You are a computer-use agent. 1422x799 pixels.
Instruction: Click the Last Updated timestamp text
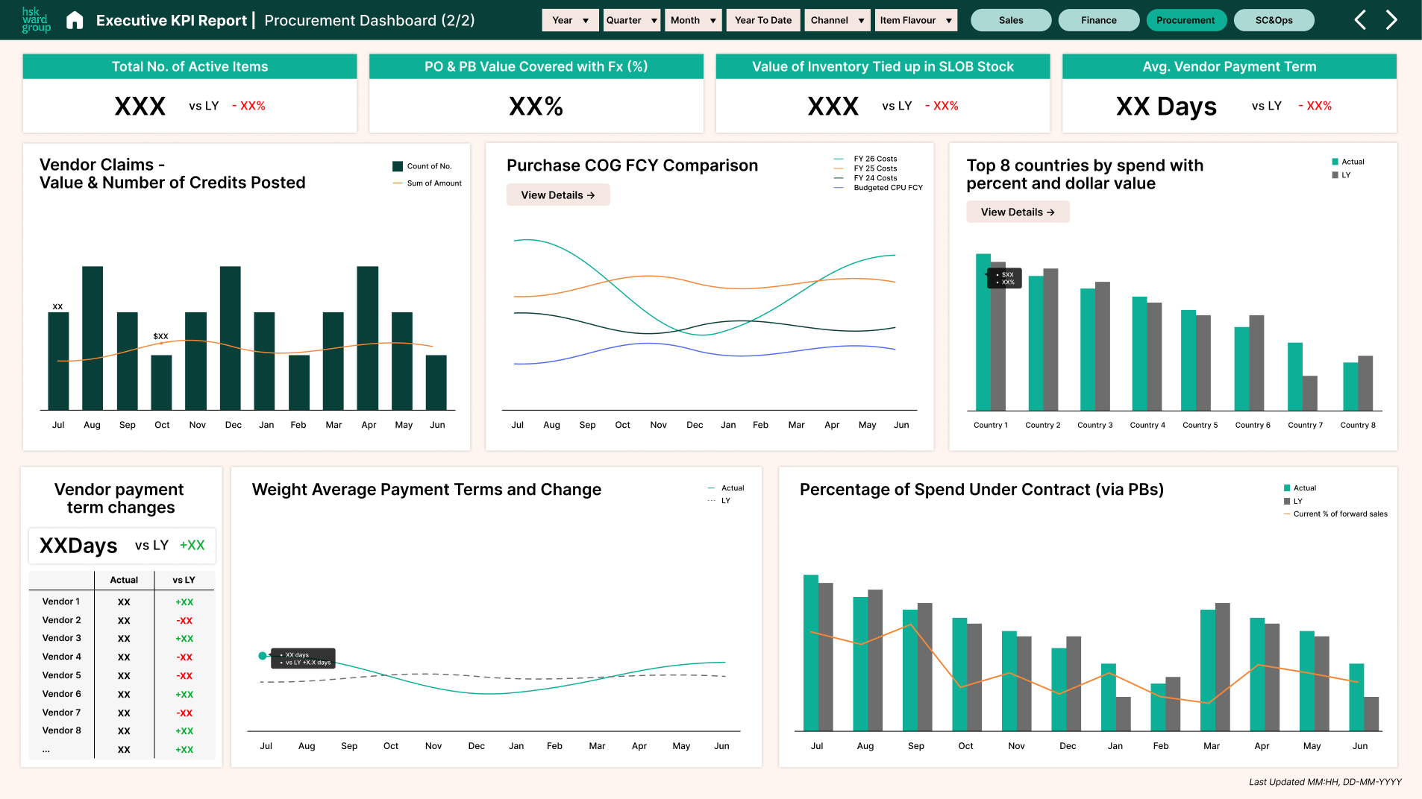click(1325, 782)
